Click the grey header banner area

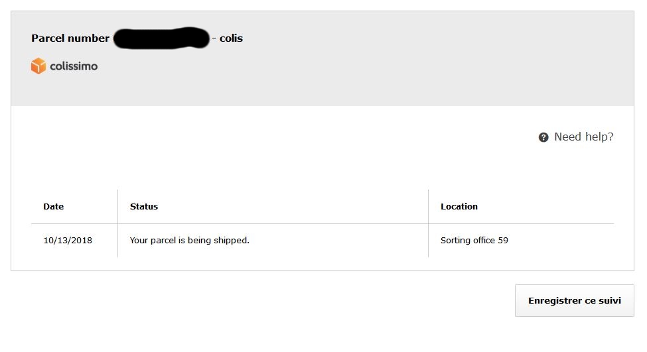(x=323, y=58)
